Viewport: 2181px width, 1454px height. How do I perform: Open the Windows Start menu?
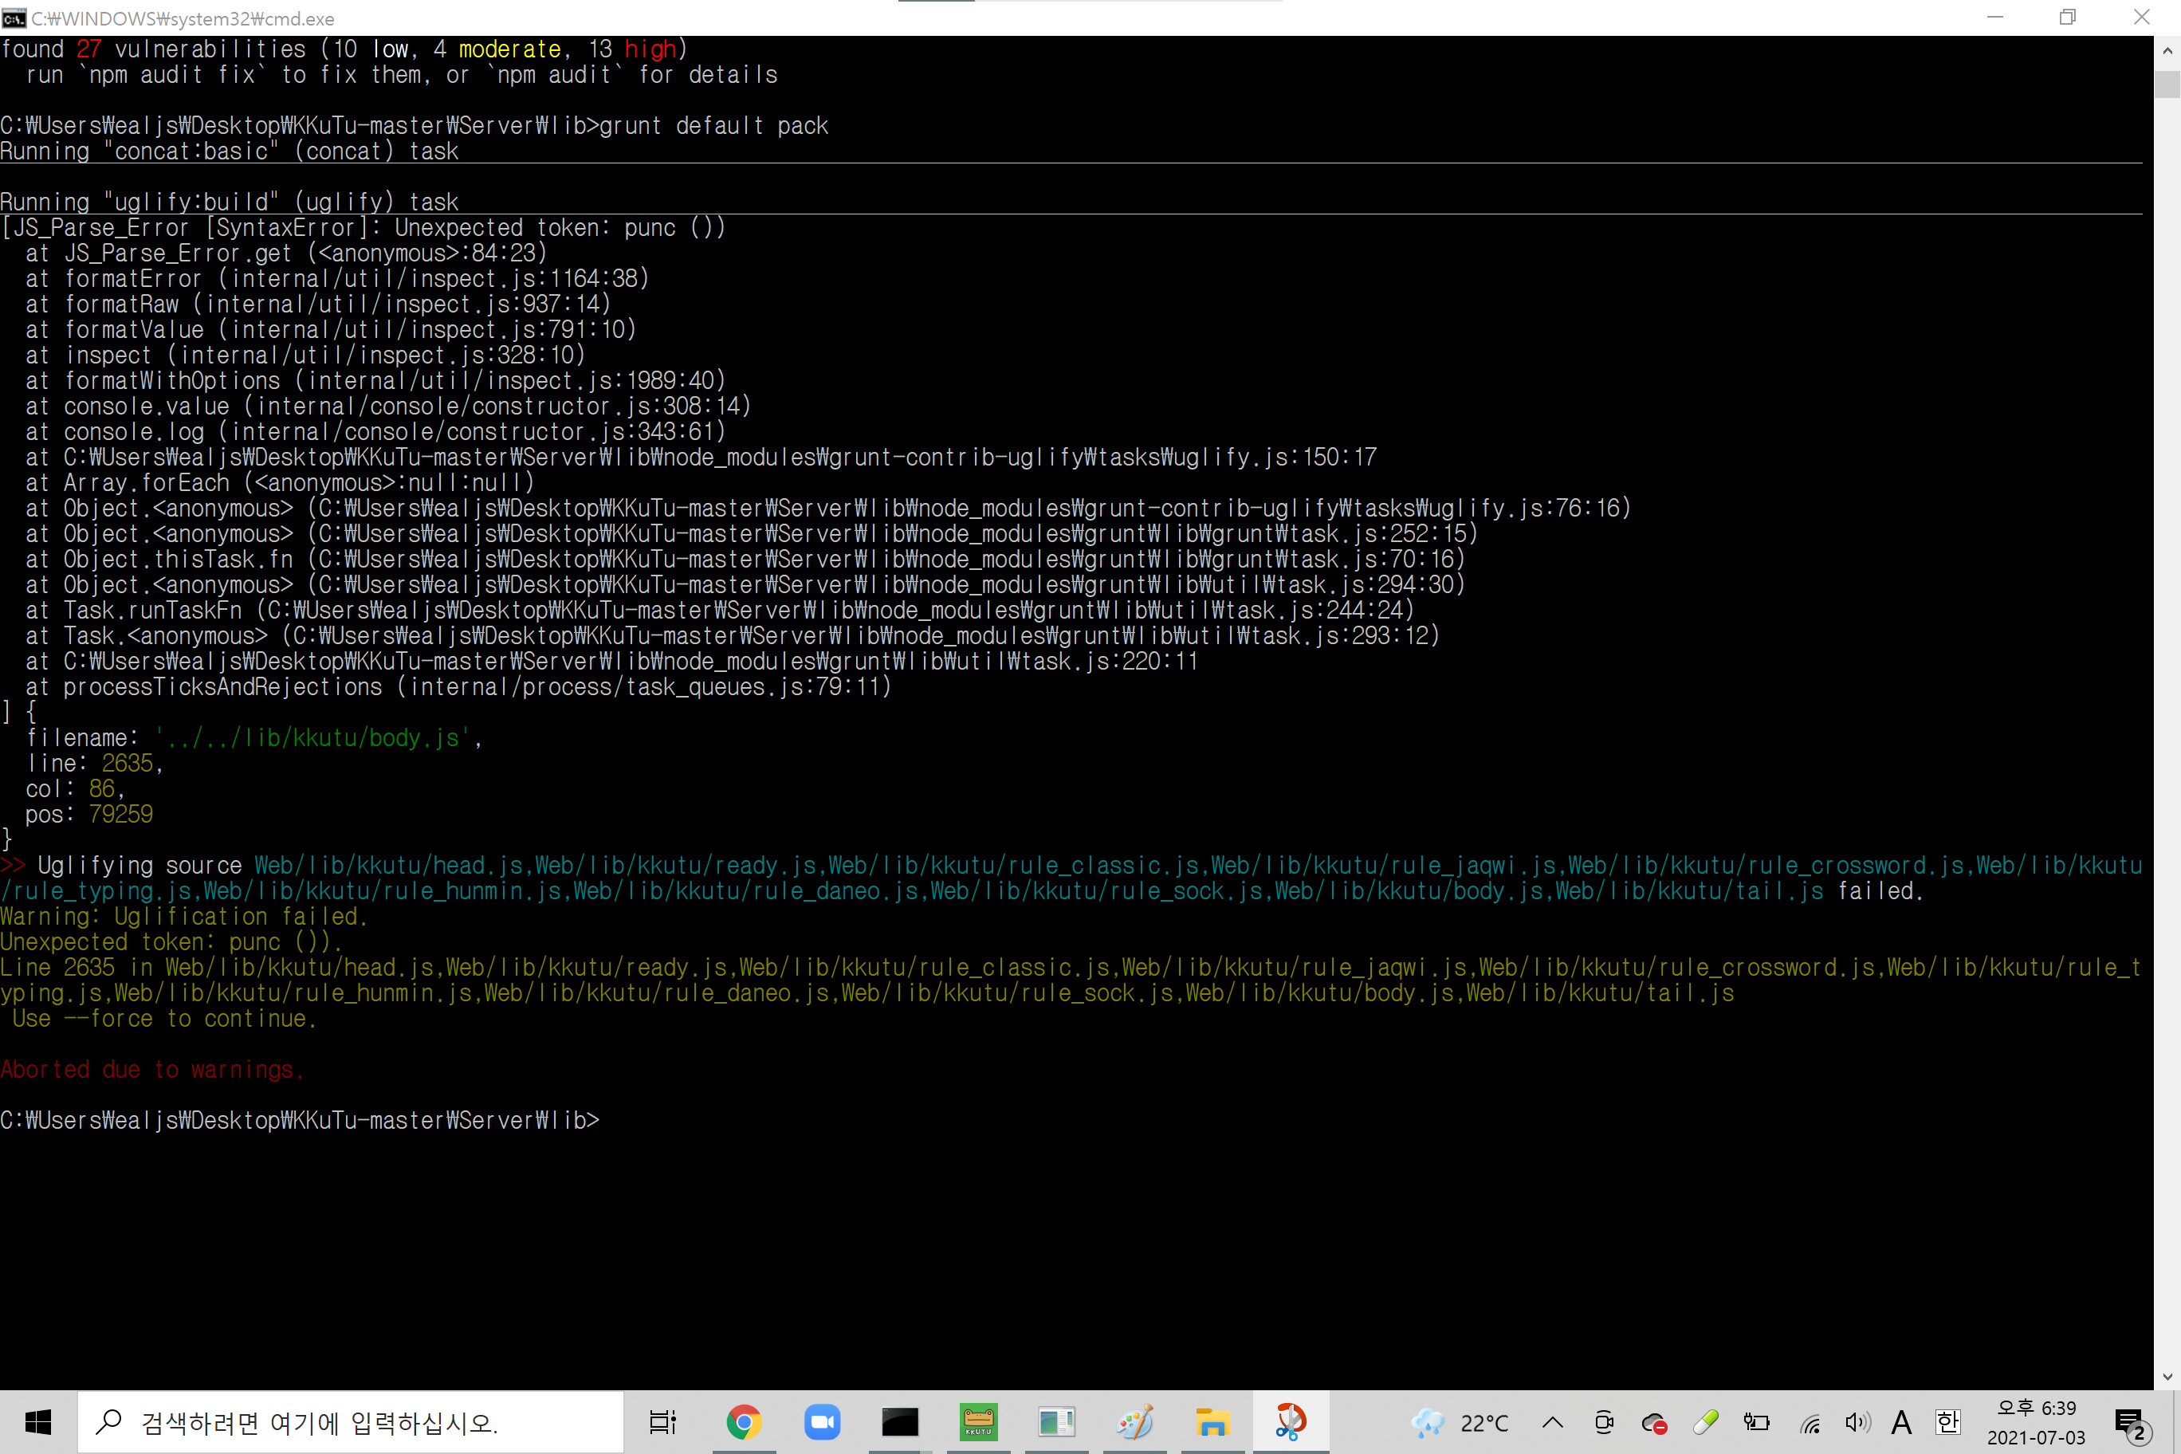tap(37, 1421)
